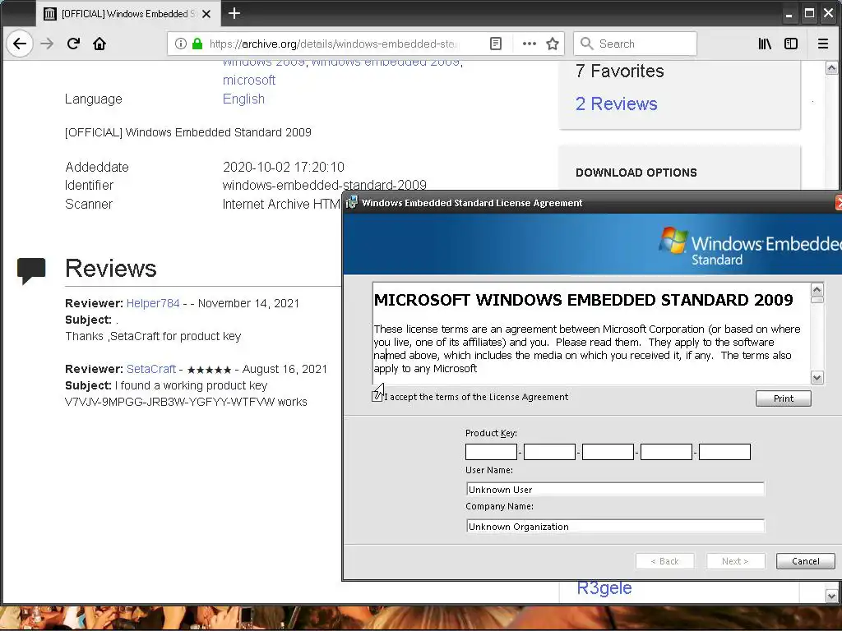This screenshot has width=842, height=631.
Task: Click browser page scrollbar down arrow
Action: coord(831,595)
